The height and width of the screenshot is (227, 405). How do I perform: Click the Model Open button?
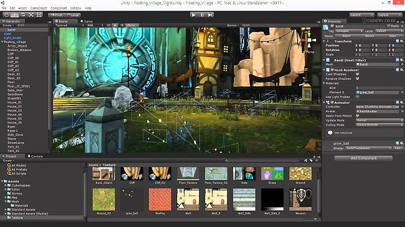point(393,36)
